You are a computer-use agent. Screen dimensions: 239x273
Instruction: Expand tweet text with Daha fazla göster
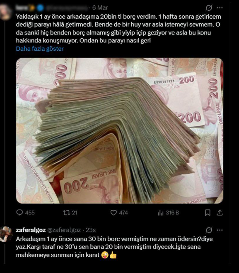[x=40, y=49]
